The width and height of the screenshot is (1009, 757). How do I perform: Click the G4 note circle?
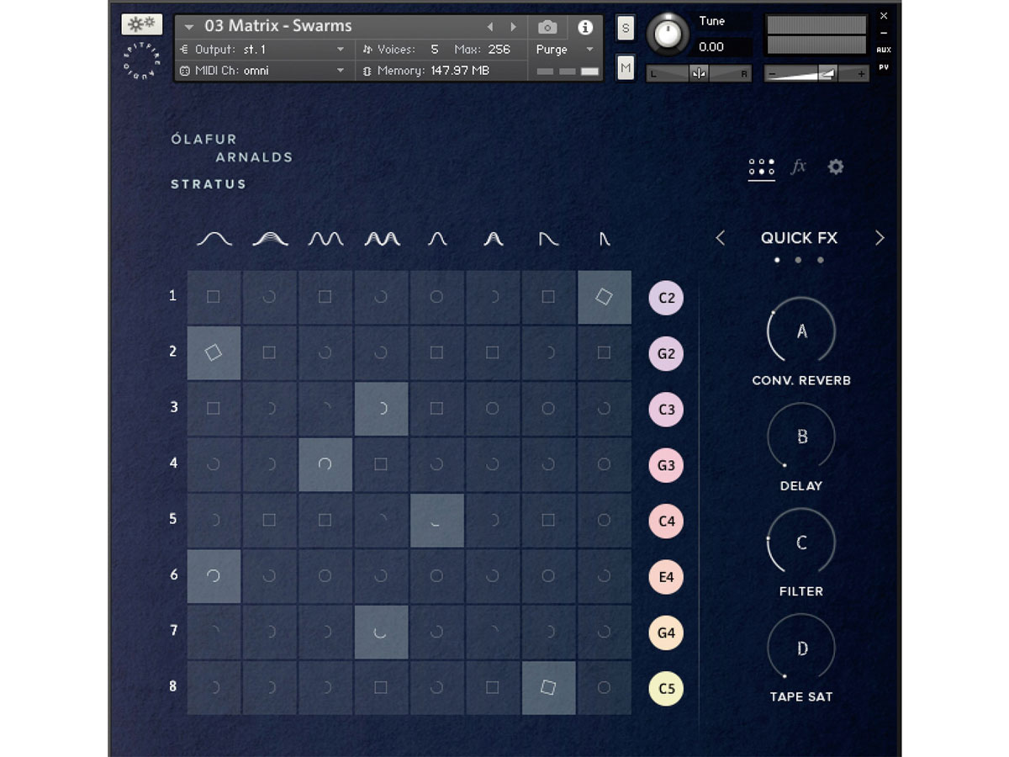[x=666, y=633]
